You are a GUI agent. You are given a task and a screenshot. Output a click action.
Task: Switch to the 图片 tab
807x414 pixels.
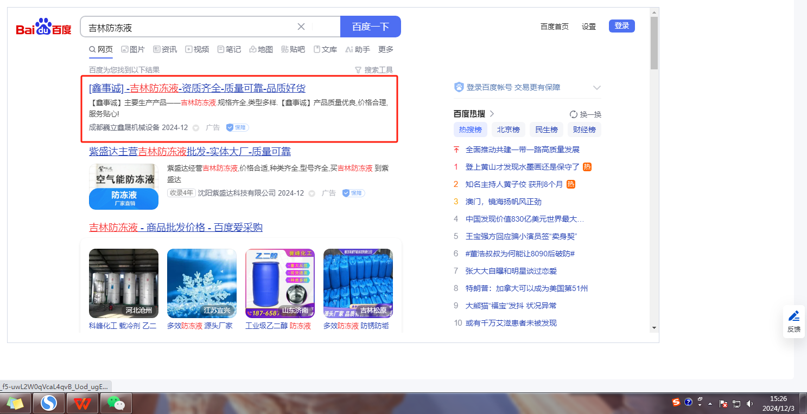pos(133,49)
